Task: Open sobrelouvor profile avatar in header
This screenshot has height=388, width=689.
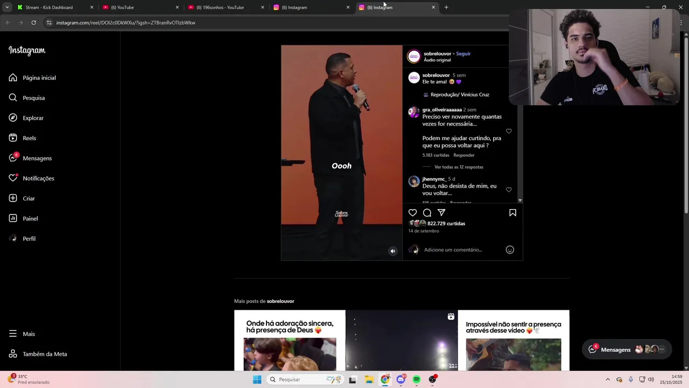Action: click(414, 57)
